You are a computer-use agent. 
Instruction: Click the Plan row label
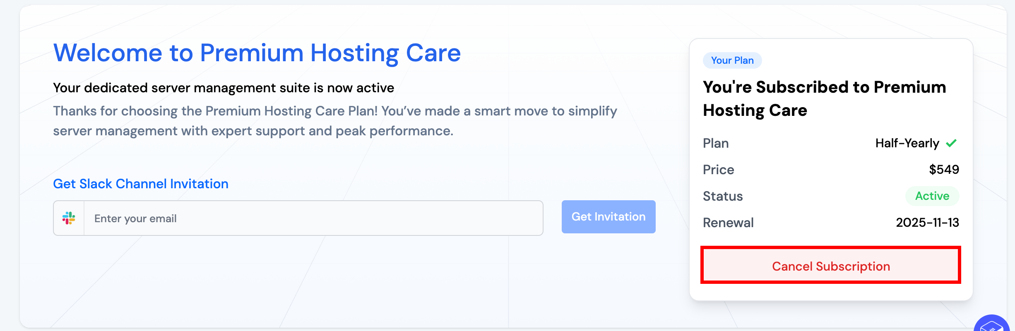[x=716, y=143]
